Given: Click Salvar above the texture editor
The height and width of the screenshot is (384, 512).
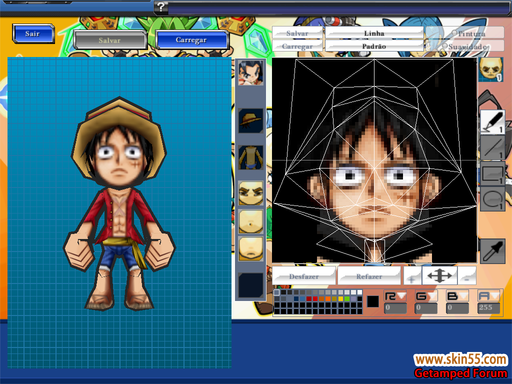Looking at the screenshot, I should (297, 33).
